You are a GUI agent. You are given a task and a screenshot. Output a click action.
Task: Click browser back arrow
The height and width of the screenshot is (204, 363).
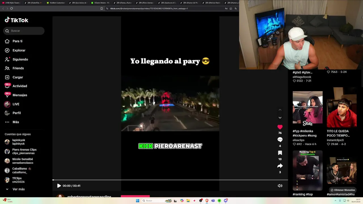(3, 8)
